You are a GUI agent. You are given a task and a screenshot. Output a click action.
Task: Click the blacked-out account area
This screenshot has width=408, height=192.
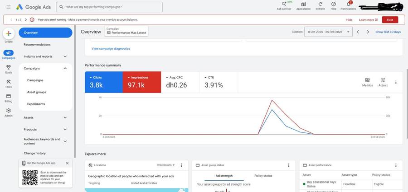tap(381, 7)
